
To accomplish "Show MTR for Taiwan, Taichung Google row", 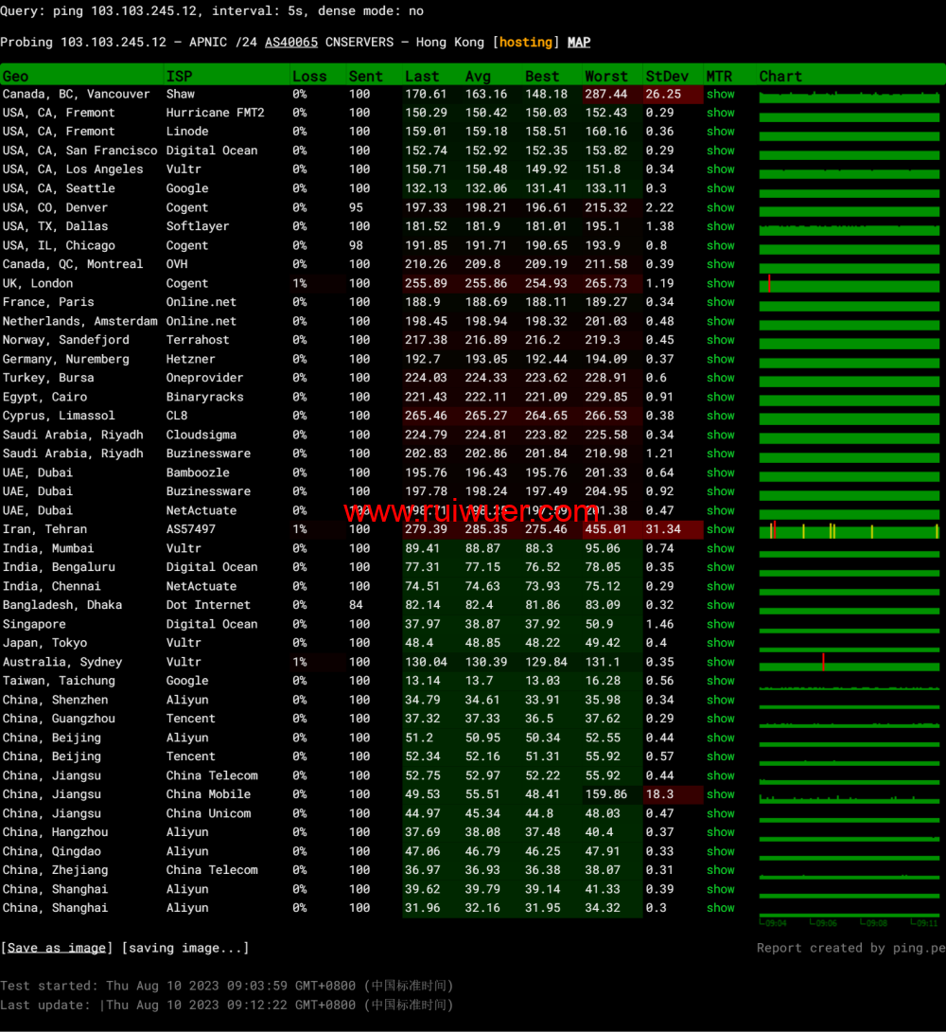I will tap(720, 681).
